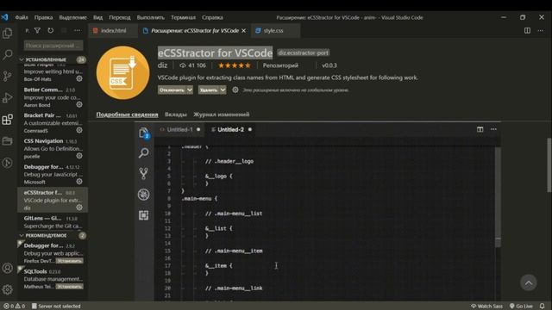Open notifications bell in status bar
552x310 pixels.
(x=543, y=307)
